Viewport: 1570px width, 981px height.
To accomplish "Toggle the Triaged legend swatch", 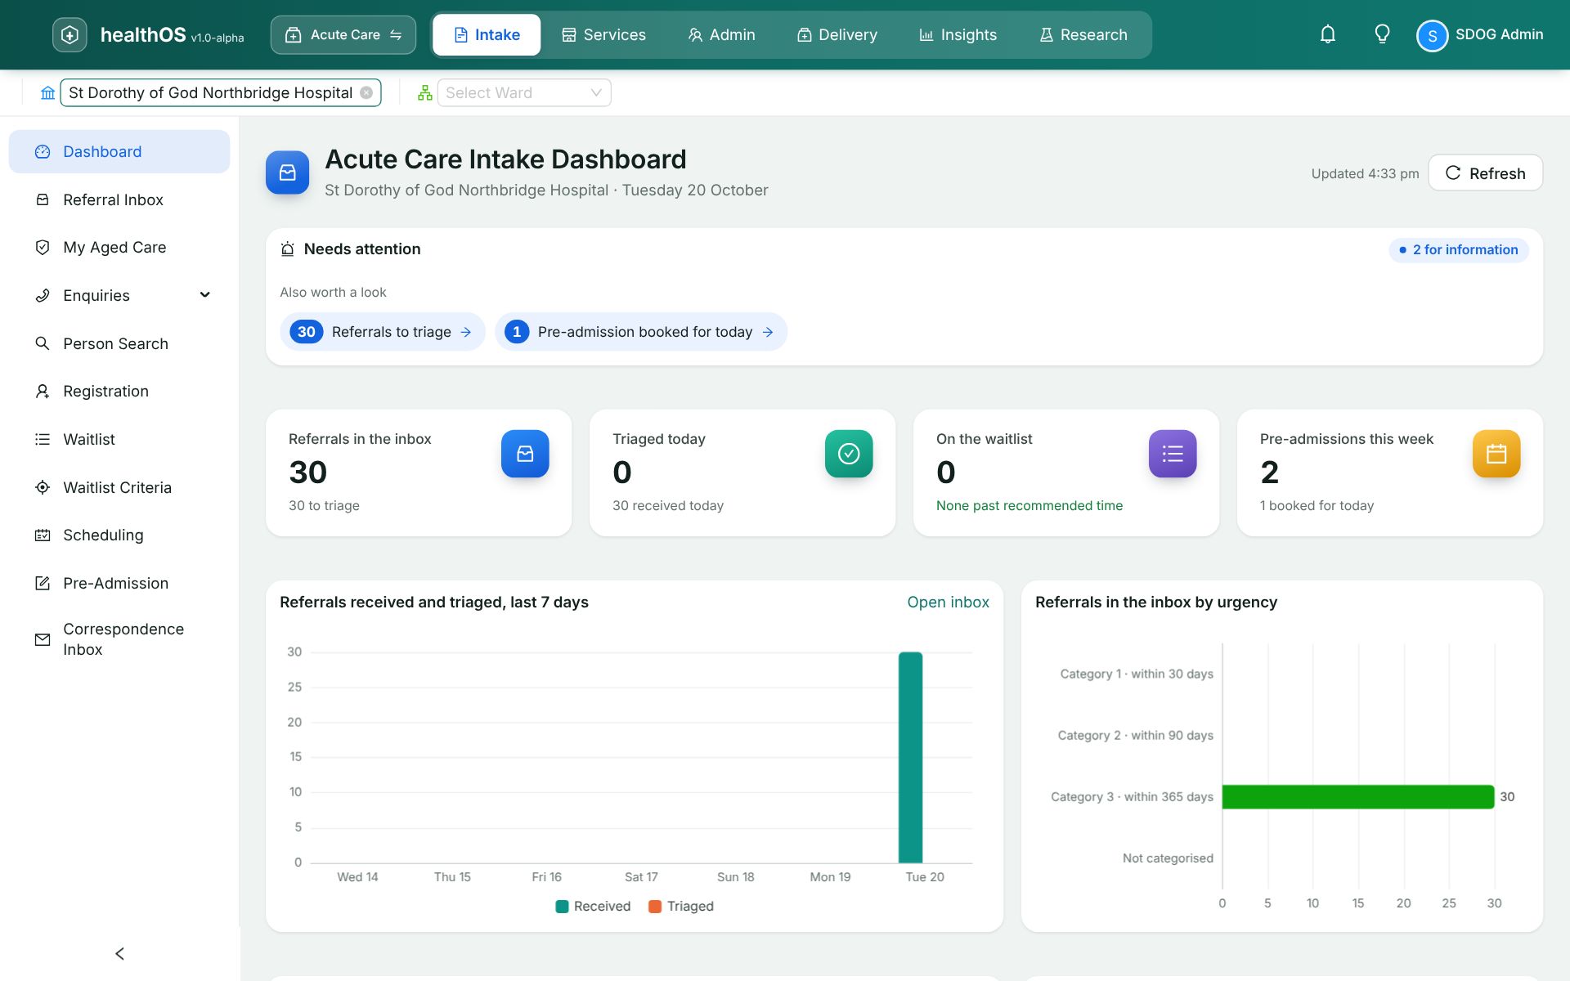I will pos(655,907).
